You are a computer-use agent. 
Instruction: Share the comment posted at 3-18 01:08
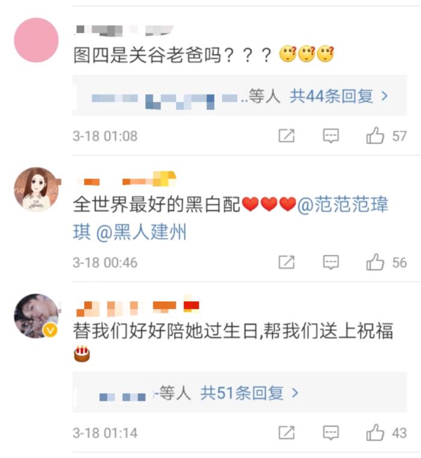click(x=287, y=136)
